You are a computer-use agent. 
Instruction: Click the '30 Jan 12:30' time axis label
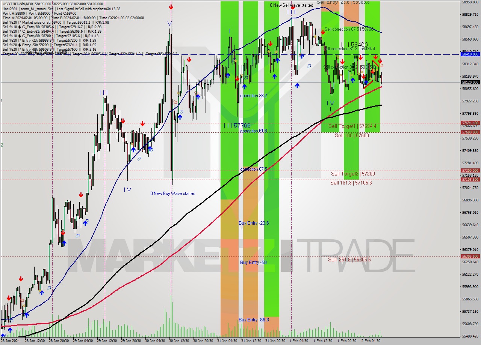178,341
